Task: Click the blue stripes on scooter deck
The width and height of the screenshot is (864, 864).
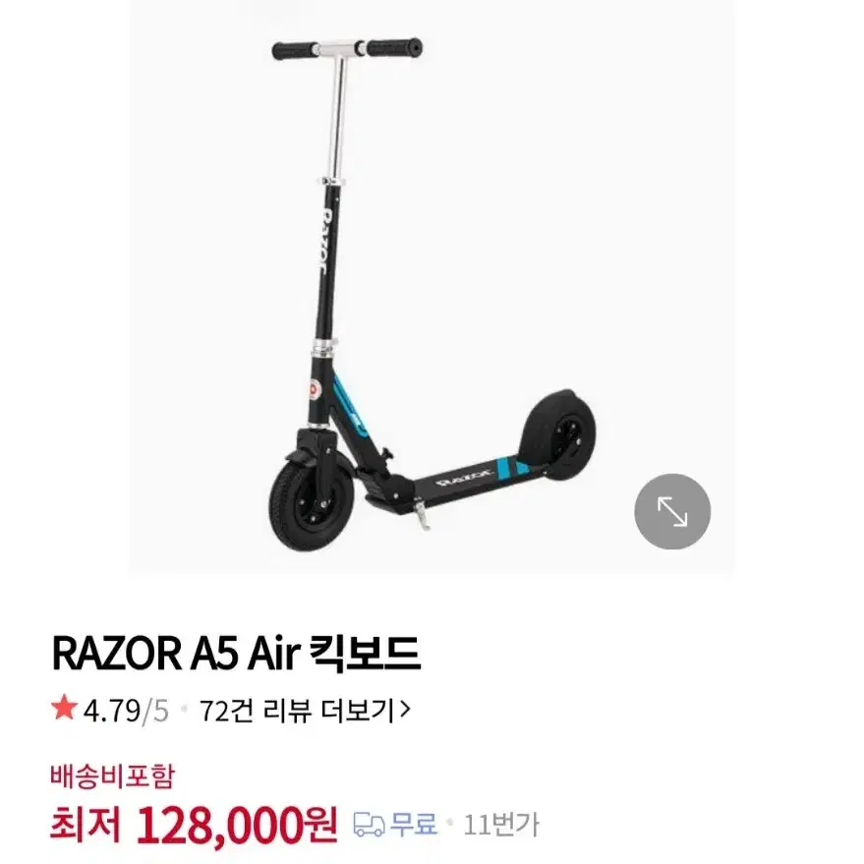Action: [x=512, y=466]
